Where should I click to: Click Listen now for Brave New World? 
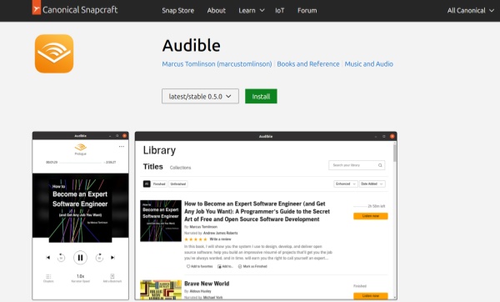click(371, 296)
